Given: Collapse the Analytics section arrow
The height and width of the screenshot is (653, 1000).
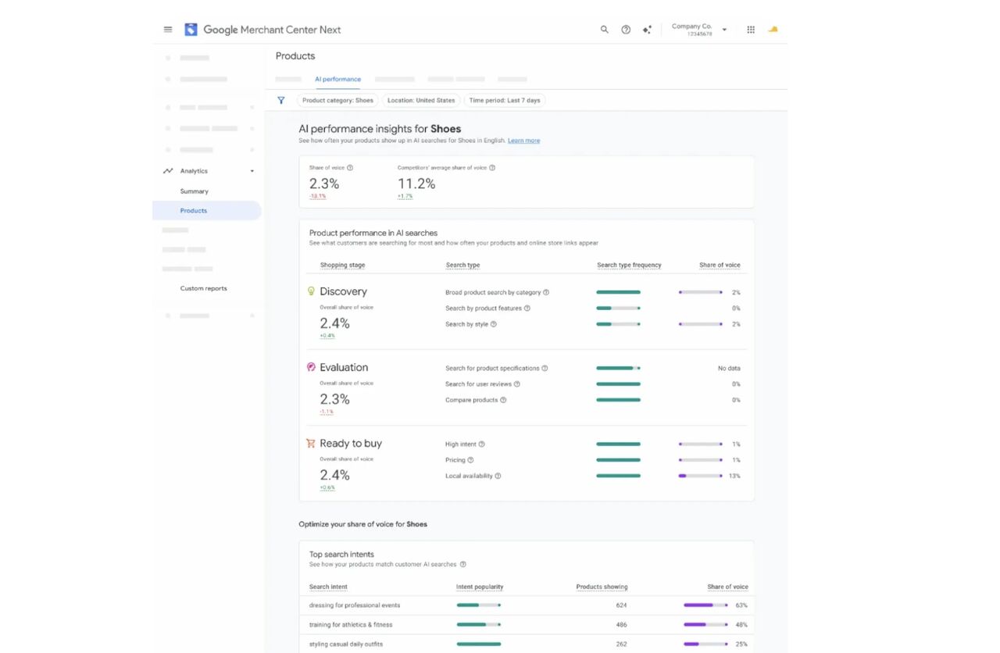Looking at the screenshot, I should click(x=252, y=171).
